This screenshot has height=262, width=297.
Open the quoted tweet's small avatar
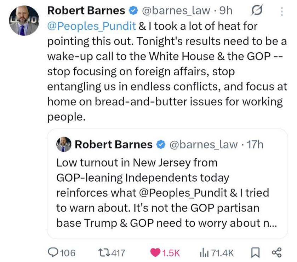tap(64, 144)
